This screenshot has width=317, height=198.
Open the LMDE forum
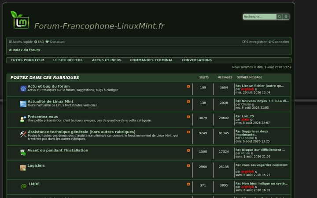click(34, 184)
